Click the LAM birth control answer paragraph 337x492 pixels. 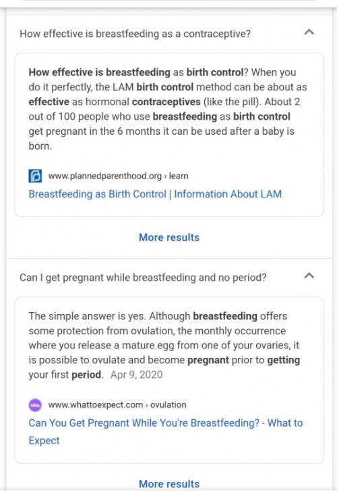(168, 109)
